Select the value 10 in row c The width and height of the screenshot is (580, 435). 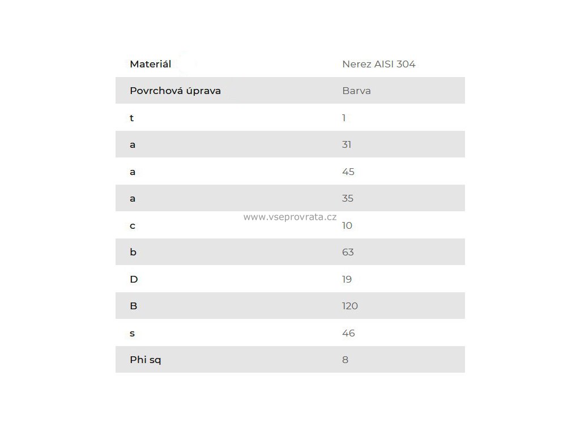(347, 225)
